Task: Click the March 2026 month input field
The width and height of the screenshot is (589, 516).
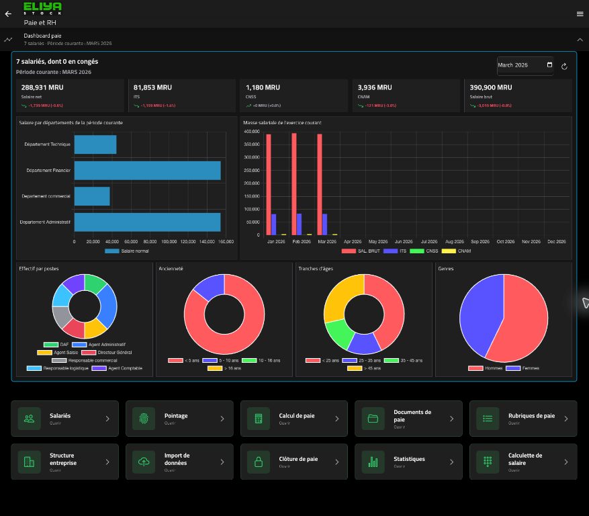Action: 525,65
